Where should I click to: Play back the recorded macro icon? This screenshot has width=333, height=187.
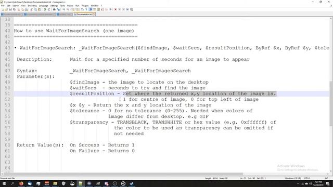point(124,9)
